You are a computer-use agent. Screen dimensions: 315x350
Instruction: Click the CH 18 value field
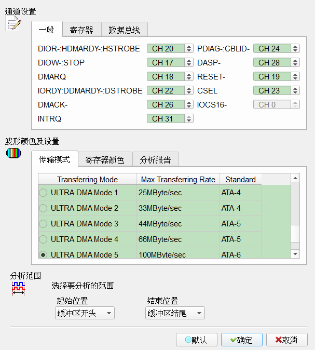tap(166, 76)
